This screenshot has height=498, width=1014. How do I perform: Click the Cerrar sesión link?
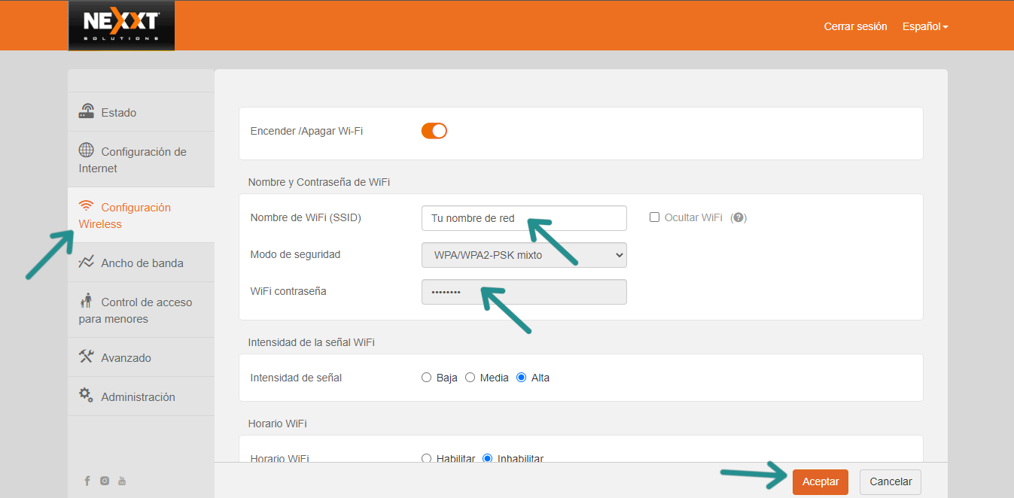[x=855, y=26]
